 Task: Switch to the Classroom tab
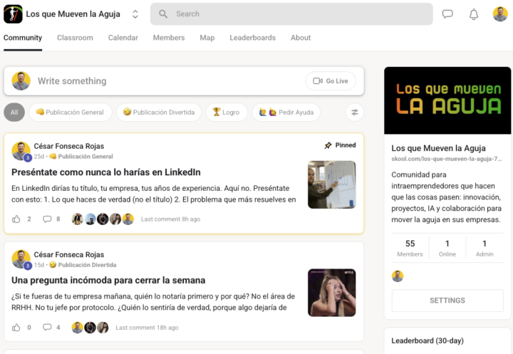(x=75, y=38)
